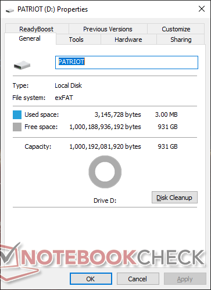Click the General tab
The width and height of the screenshot is (211, 290).
[30, 38]
